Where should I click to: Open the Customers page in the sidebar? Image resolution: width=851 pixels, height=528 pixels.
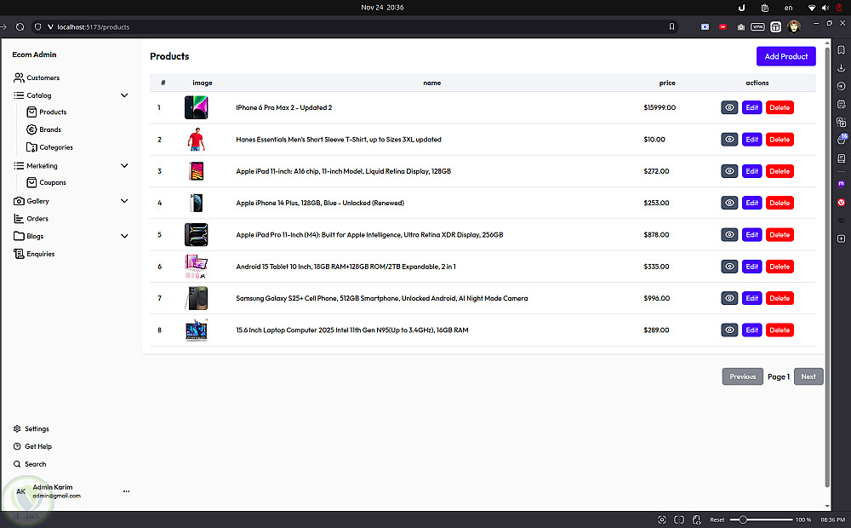point(37,77)
